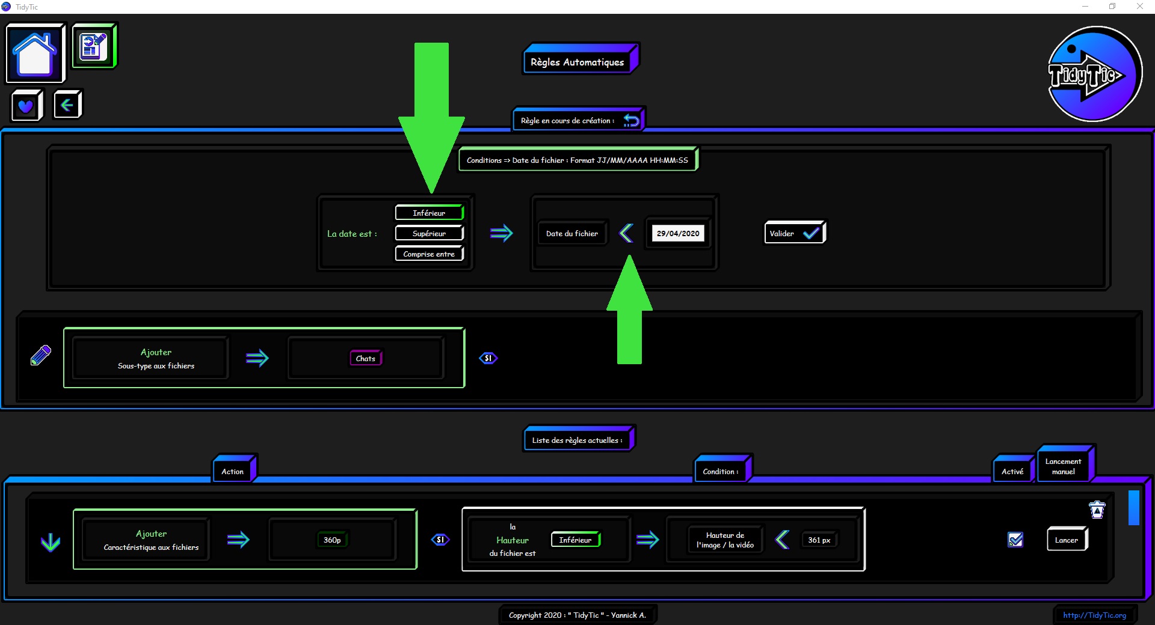Click the Copyright 2020 TidyTic footer
1155x625 pixels.
coord(577,615)
